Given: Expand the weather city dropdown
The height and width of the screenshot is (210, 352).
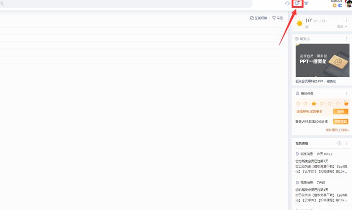Looking at the screenshot, I should point(342,26).
